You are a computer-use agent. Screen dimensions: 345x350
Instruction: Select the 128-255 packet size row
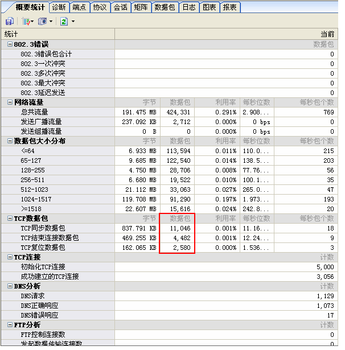tap(169, 170)
